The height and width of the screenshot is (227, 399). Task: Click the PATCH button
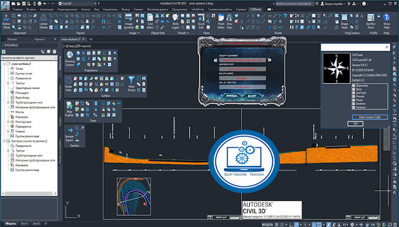pos(231,96)
